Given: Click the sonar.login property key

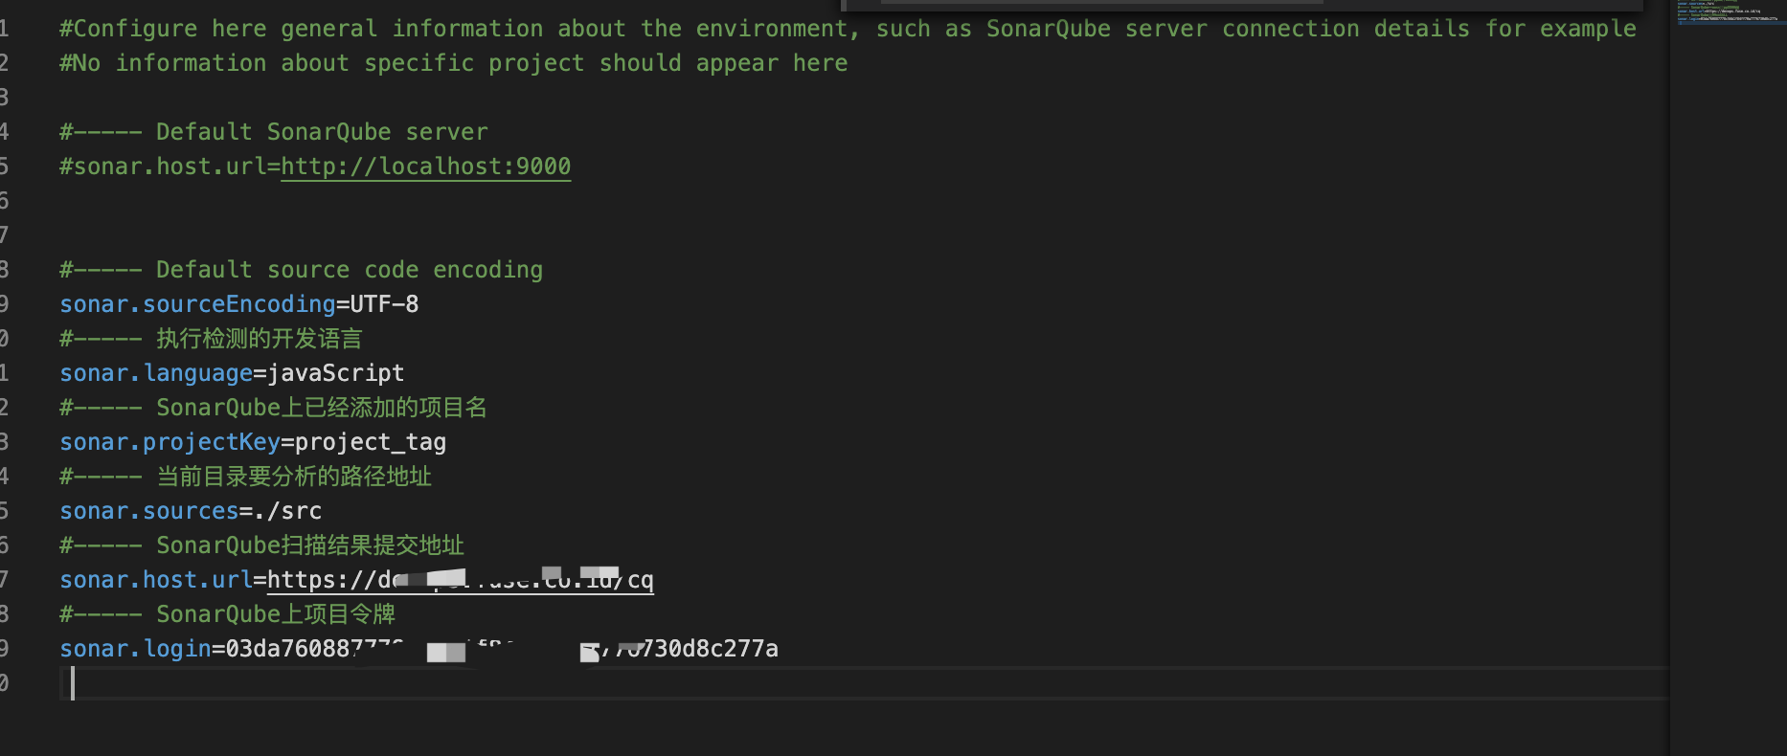Looking at the screenshot, I should [135, 649].
